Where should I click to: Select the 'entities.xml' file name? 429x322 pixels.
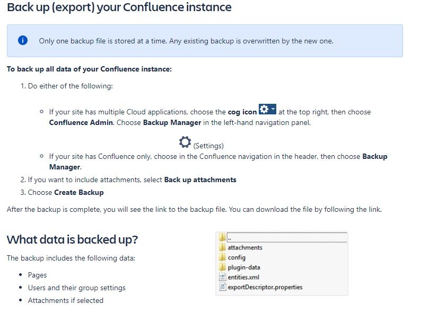point(243,277)
